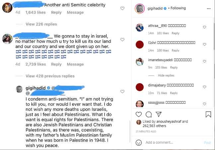Image resolution: width=215 pixels, height=150 pixels.
Task: Like athraa__890's comment
Action: point(204,27)
